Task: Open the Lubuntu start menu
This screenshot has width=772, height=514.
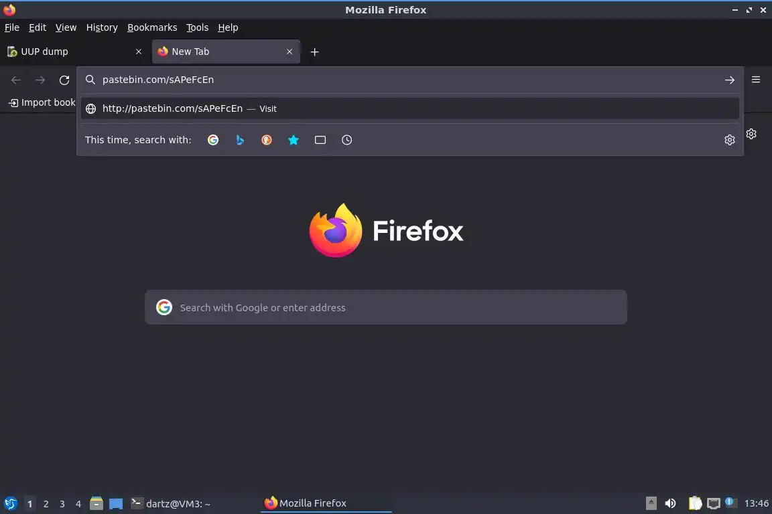Action: click(10, 503)
